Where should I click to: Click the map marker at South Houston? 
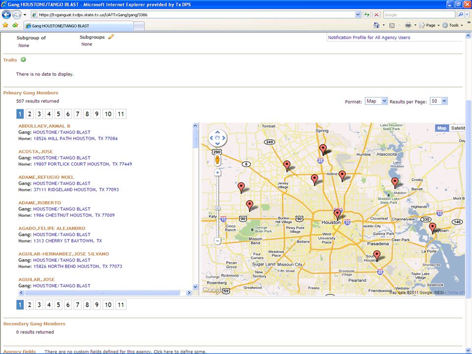pyautogui.click(x=377, y=256)
